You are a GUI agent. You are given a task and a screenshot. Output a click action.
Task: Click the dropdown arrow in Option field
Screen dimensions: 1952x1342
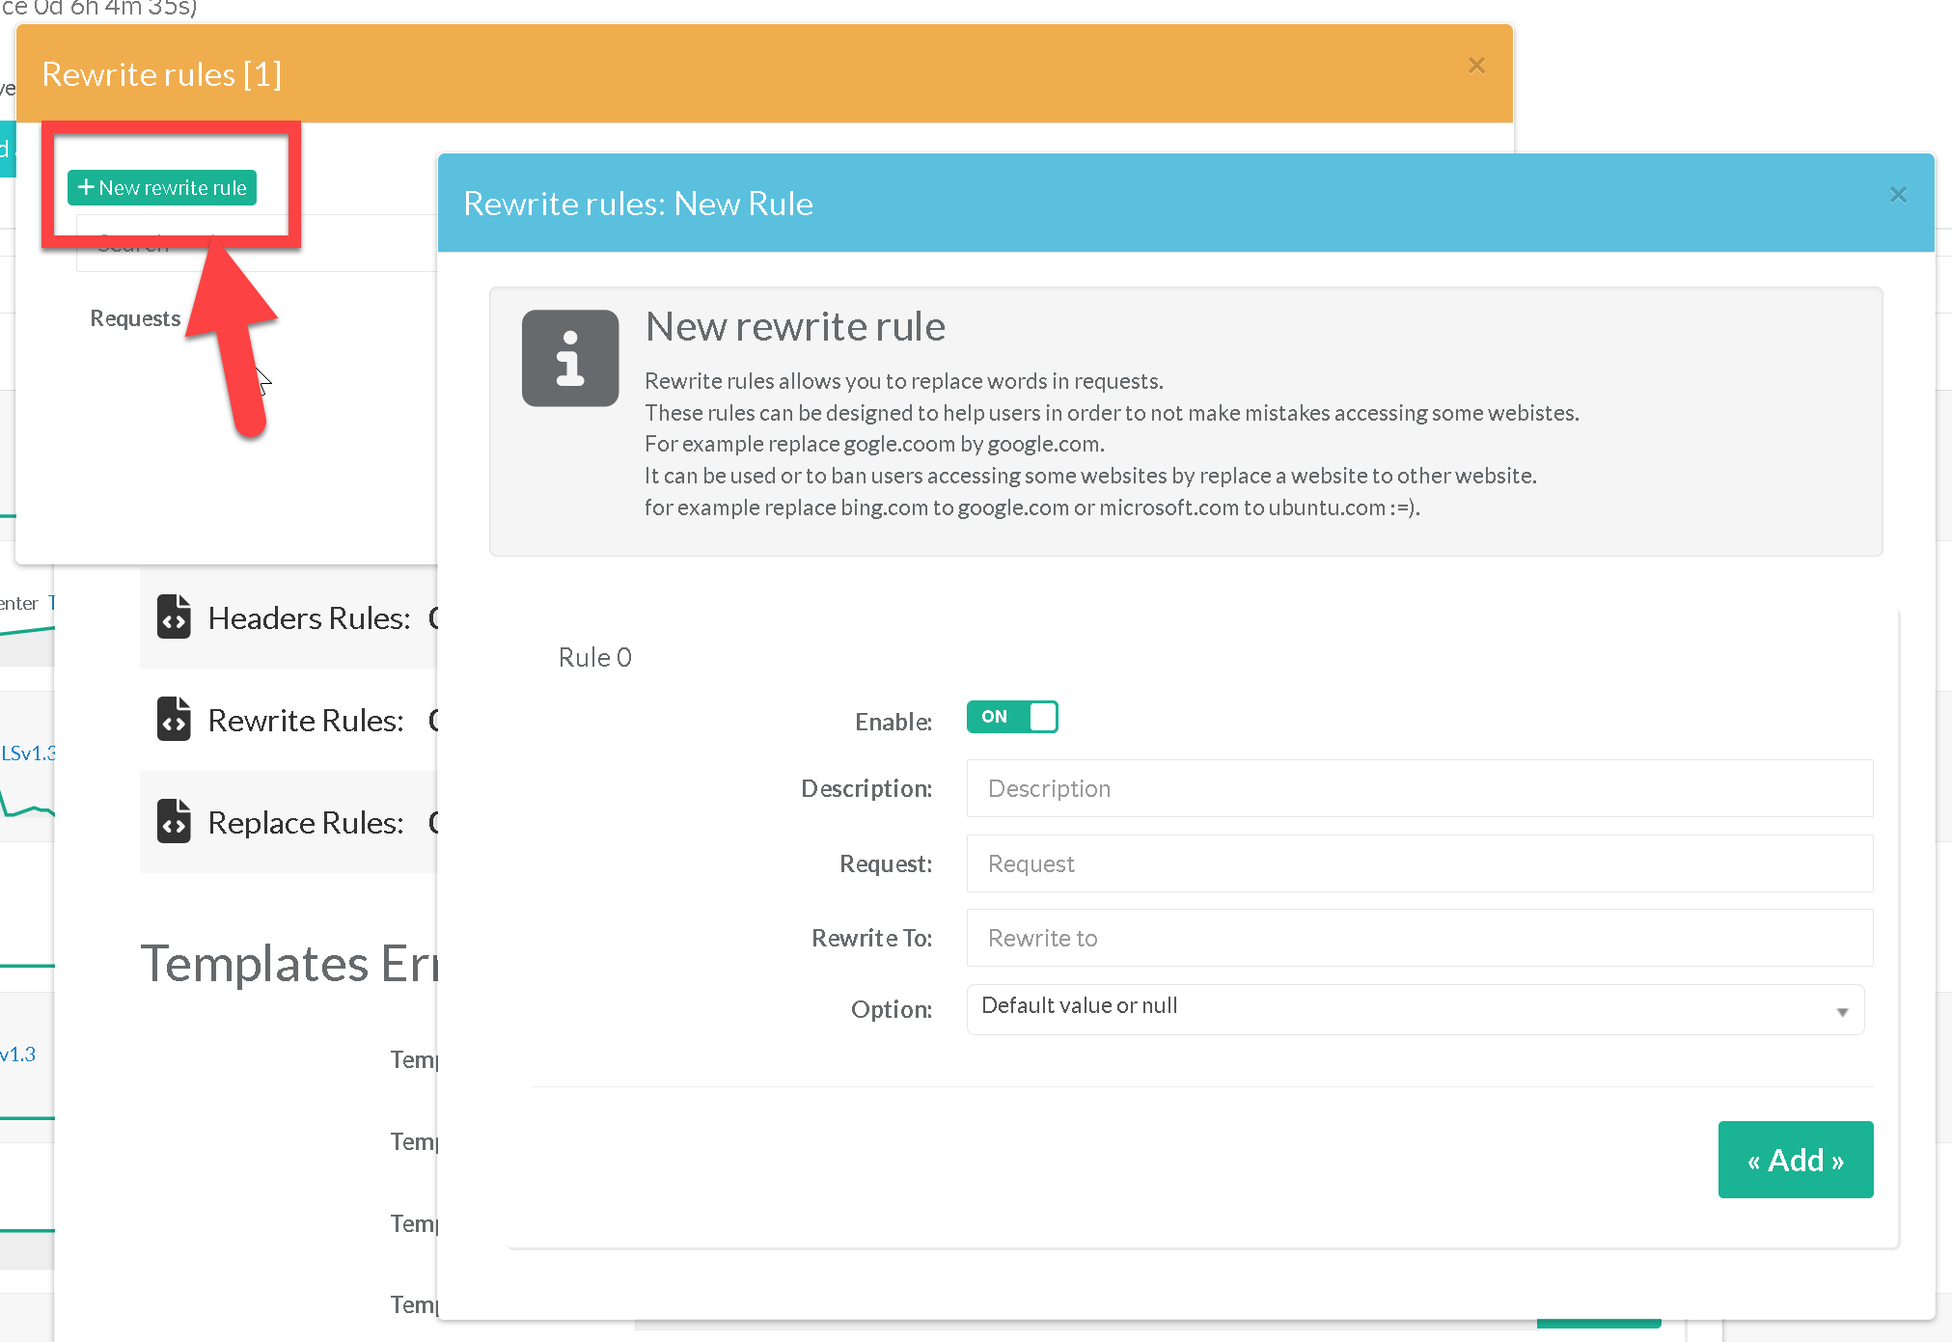(x=1841, y=1012)
